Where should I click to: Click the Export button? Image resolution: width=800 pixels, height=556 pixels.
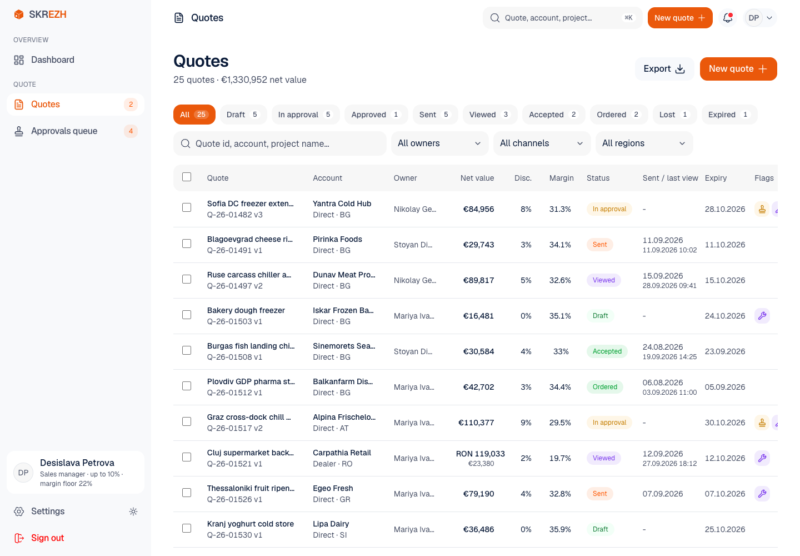tap(664, 69)
